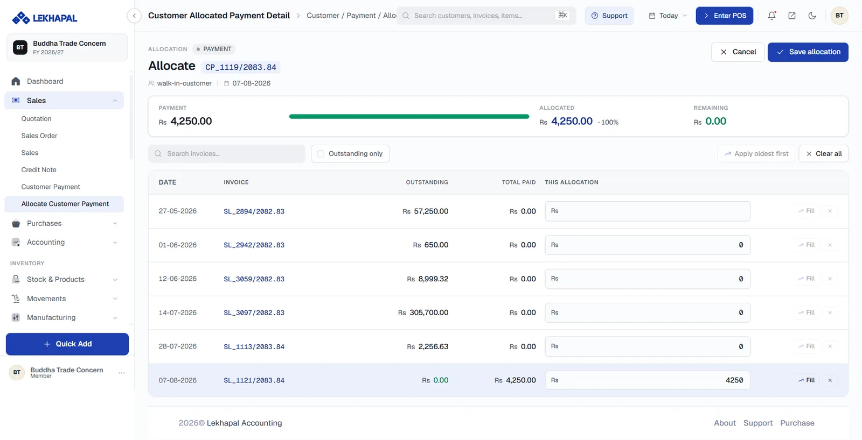
Task: Toggle dark mode moon icon
Action: (812, 16)
